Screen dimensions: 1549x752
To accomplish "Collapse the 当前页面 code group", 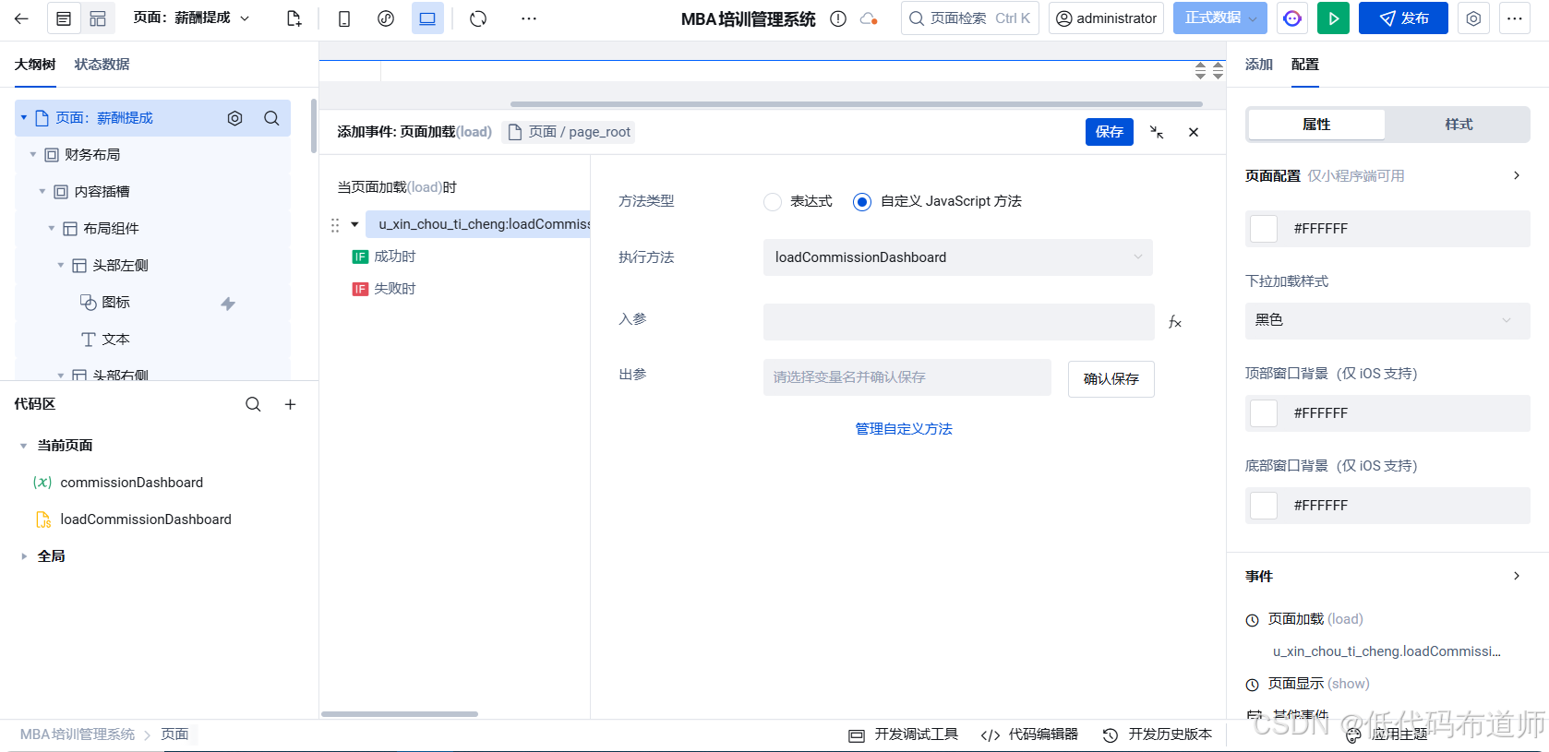I will pyautogui.click(x=24, y=446).
